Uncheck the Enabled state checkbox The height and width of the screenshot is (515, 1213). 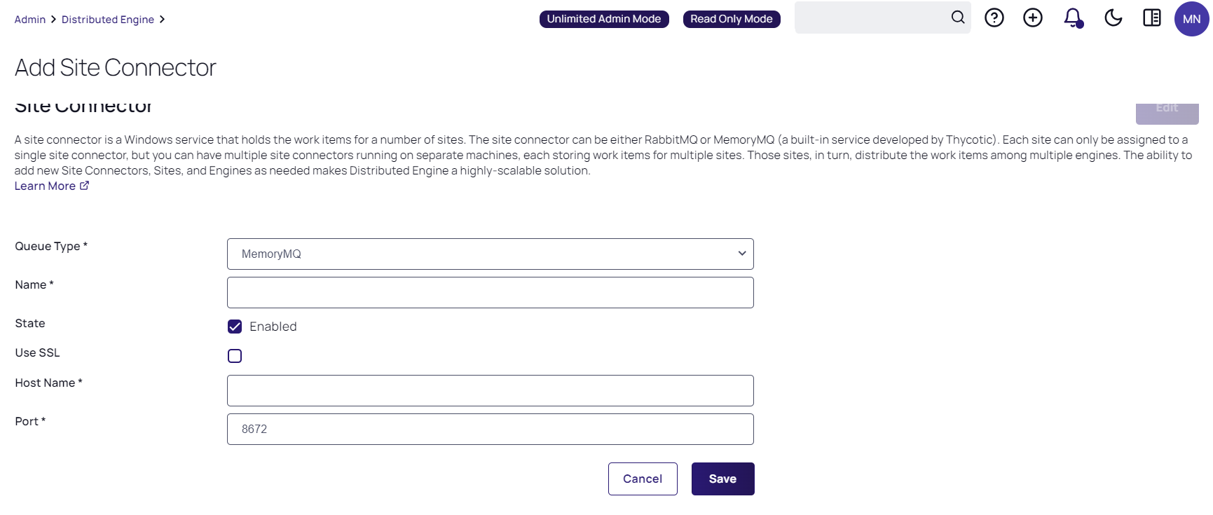tap(235, 327)
